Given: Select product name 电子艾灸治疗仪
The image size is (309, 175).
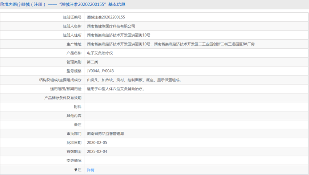Looking at the screenshot, I should coord(100,53).
